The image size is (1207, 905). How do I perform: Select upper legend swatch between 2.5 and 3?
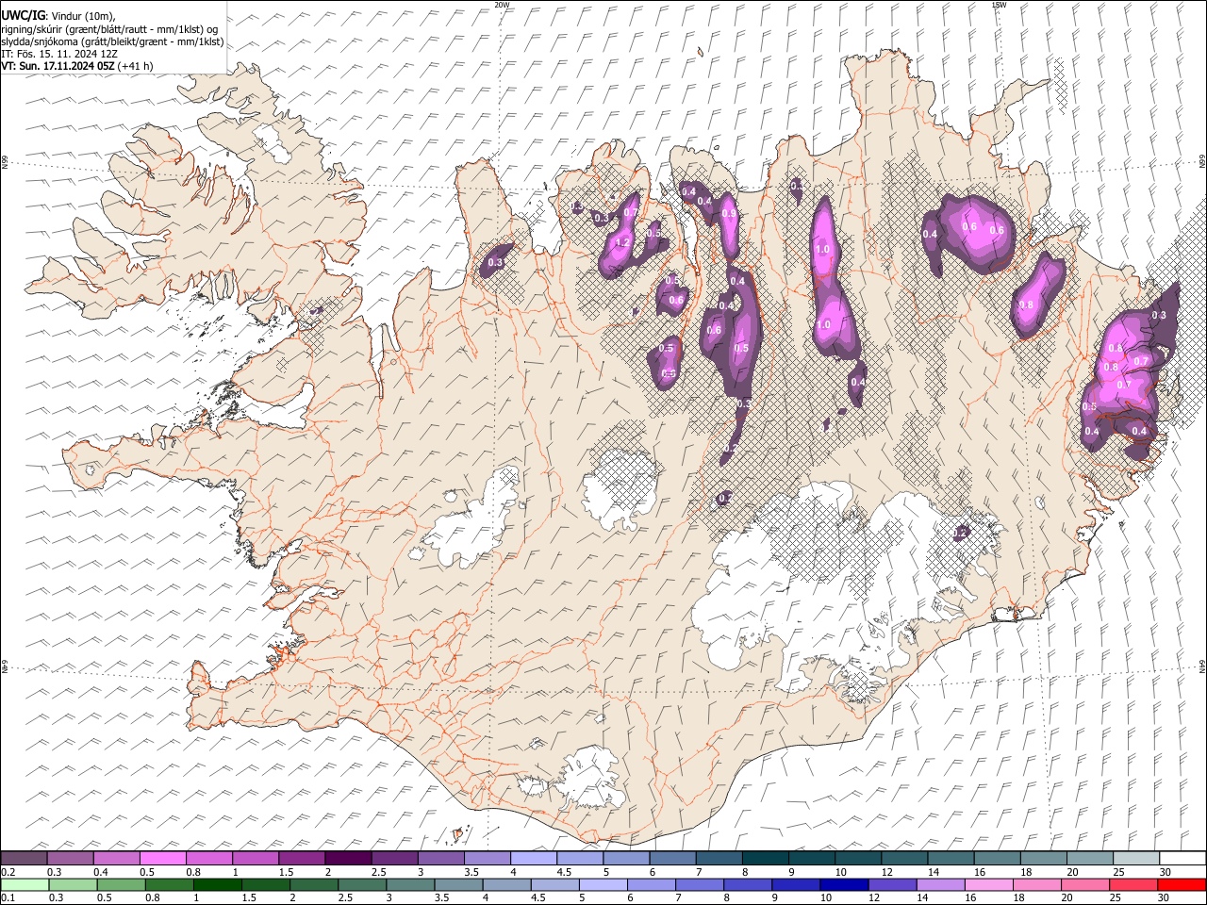[394, 858]
